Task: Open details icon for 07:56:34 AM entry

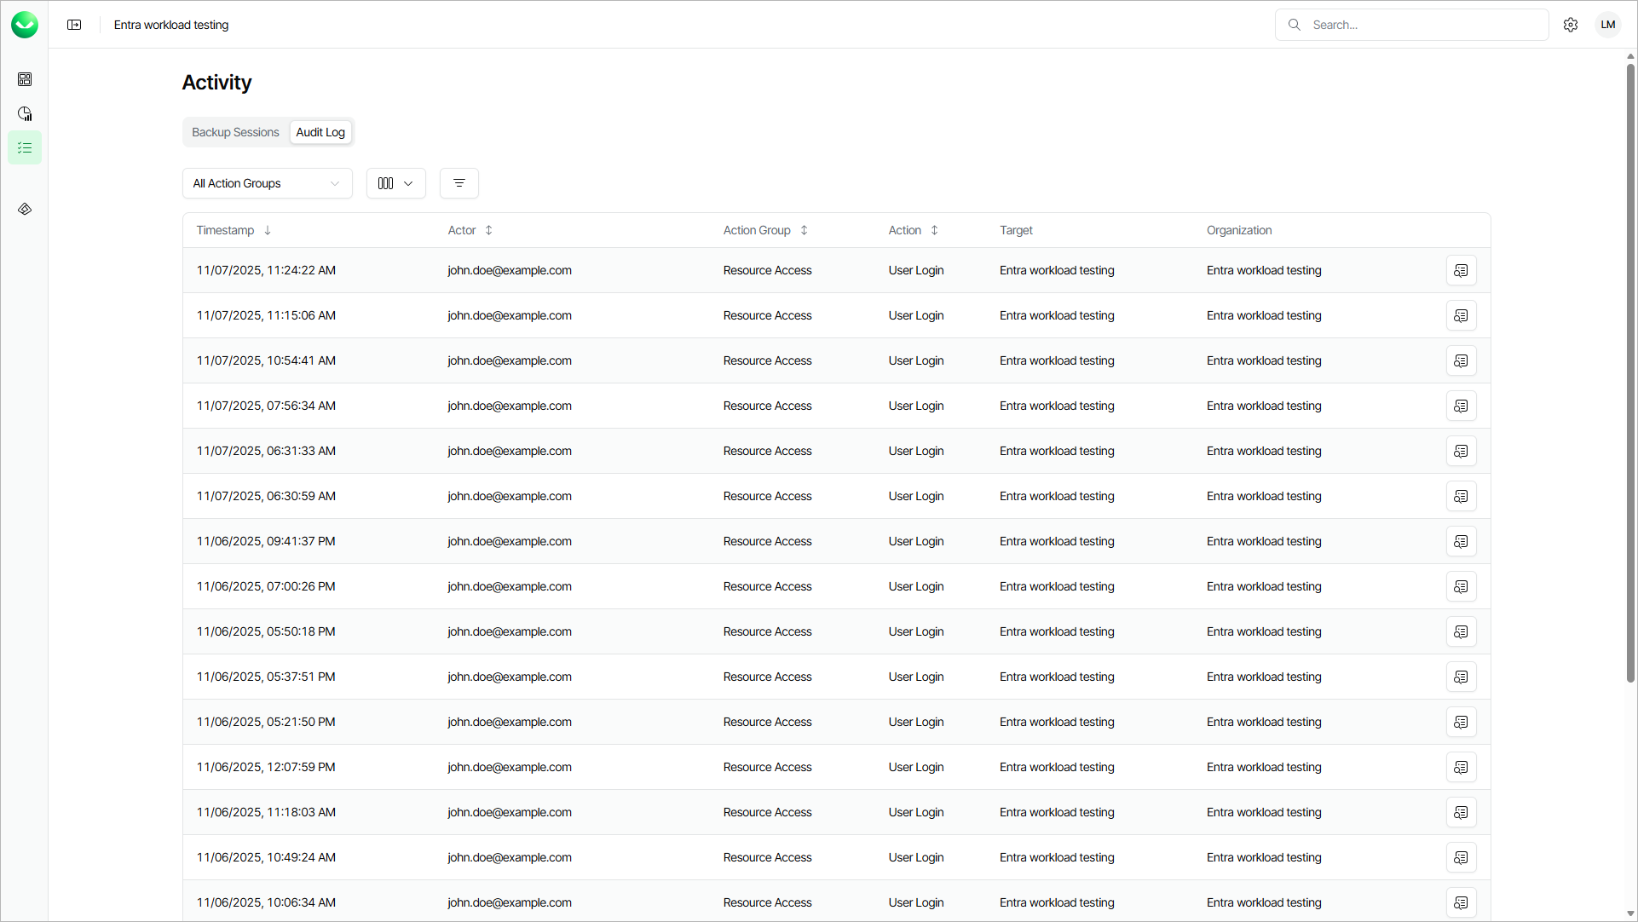Action: [x=1461, y=406]
